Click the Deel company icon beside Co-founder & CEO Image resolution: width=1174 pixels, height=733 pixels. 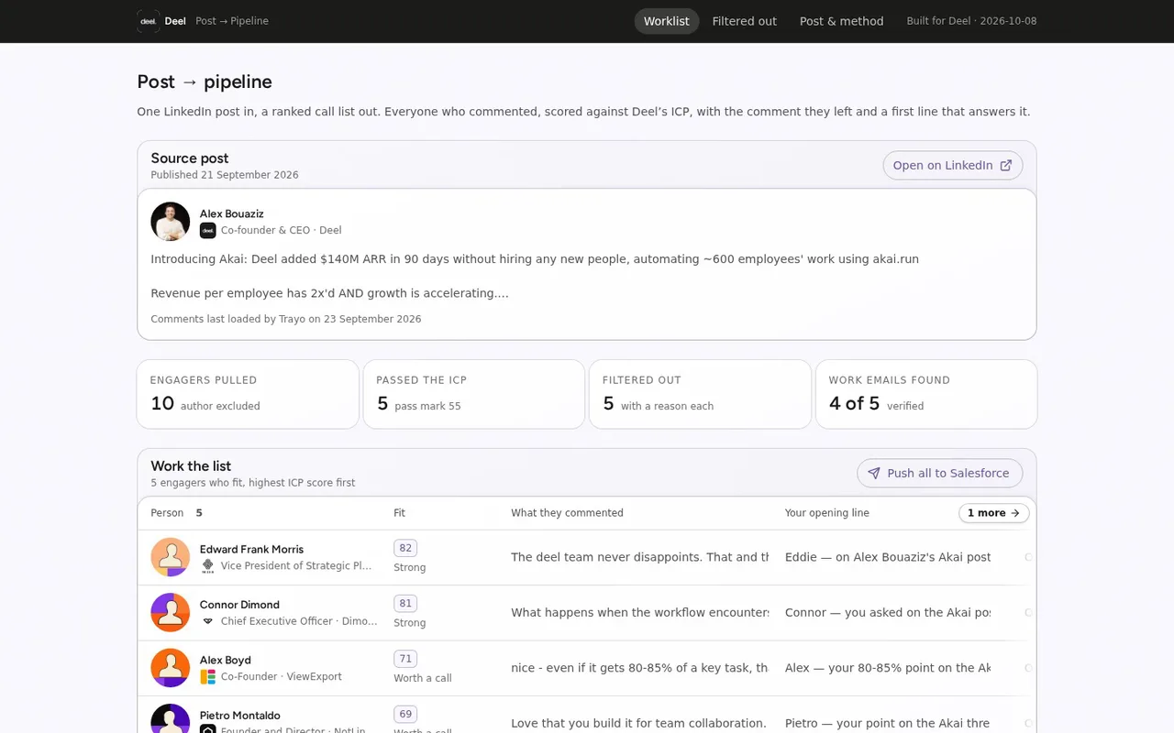208,231
